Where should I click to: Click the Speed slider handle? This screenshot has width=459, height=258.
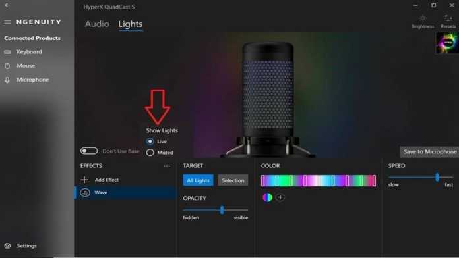click(437, 177)
